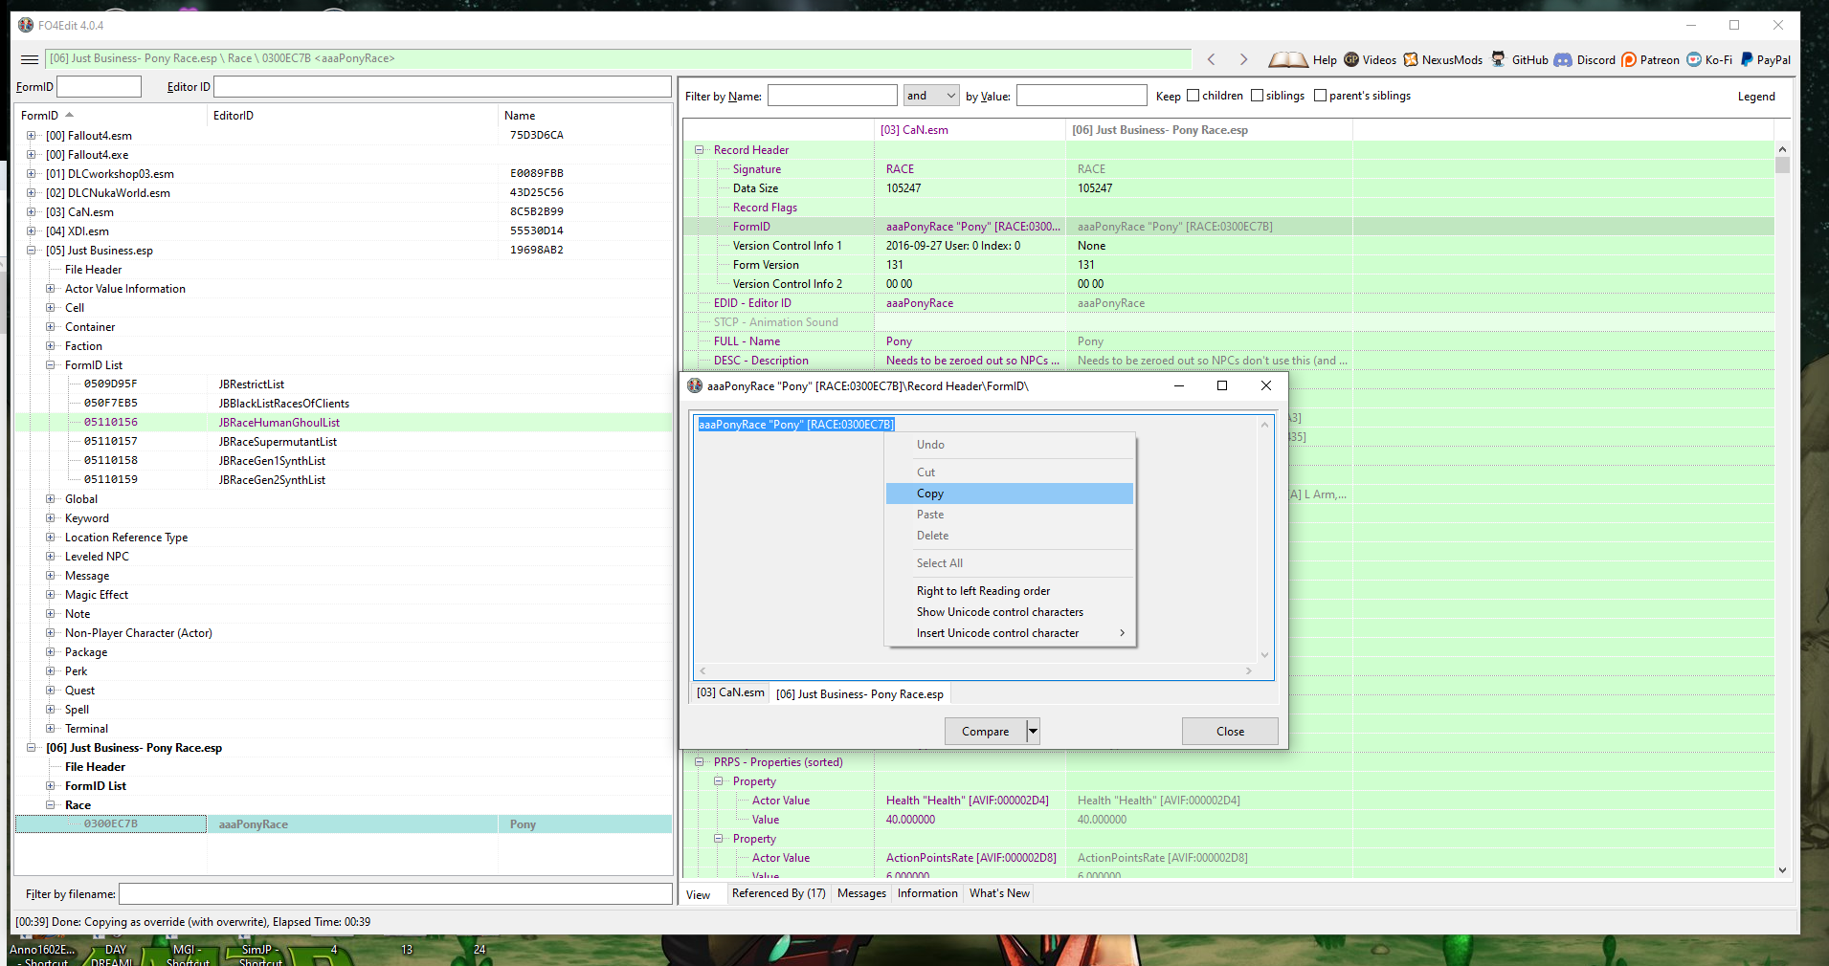Select JBRaceHumanGhoulList row
This screenshot has height=966, width=1829.
[343, 423]
